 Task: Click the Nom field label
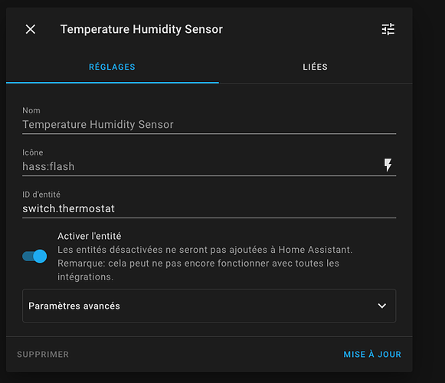coord(31,110)
